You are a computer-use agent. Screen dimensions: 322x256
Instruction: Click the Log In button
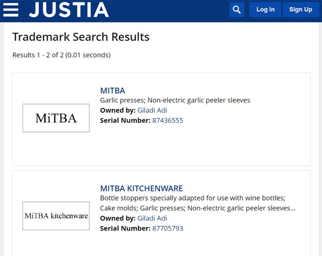point(265,10)
